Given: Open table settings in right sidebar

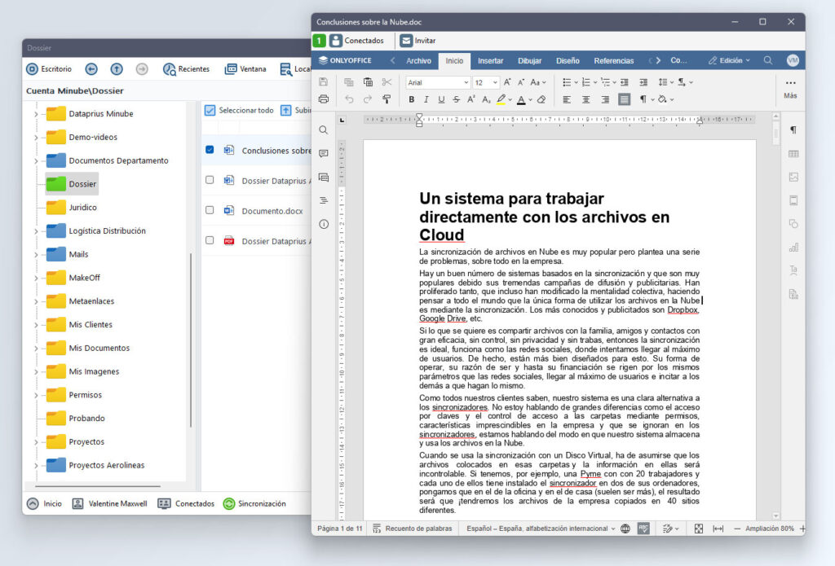Looking at the screenshot, I should tap(793, 154).
